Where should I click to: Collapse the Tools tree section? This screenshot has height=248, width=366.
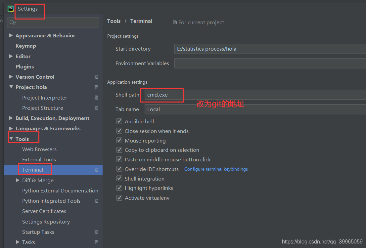pyautogui.click(x=11, y=139)
